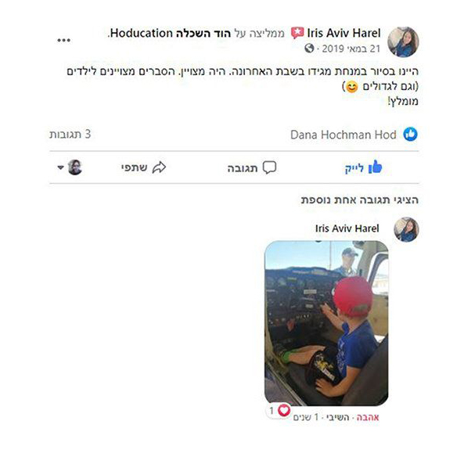Click אהבה reaction under the comment

tap(368, 417)
